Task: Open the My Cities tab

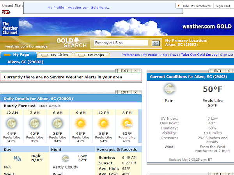Action: (x=55, y=55)
